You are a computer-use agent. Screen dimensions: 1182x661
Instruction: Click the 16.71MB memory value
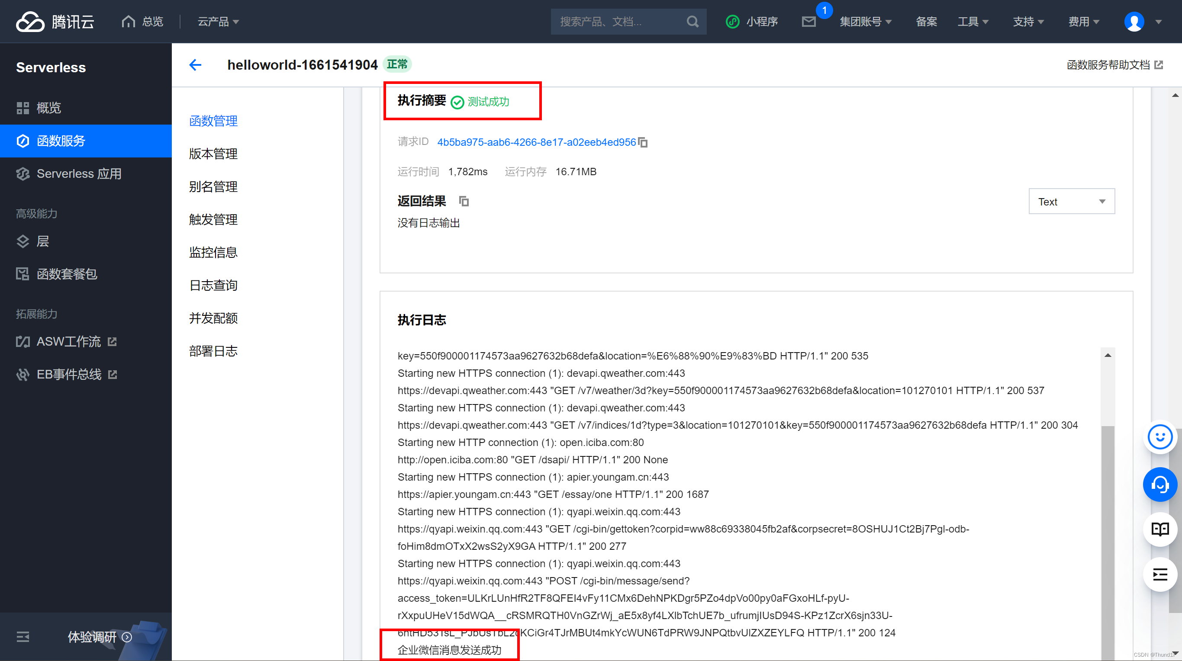576,172
